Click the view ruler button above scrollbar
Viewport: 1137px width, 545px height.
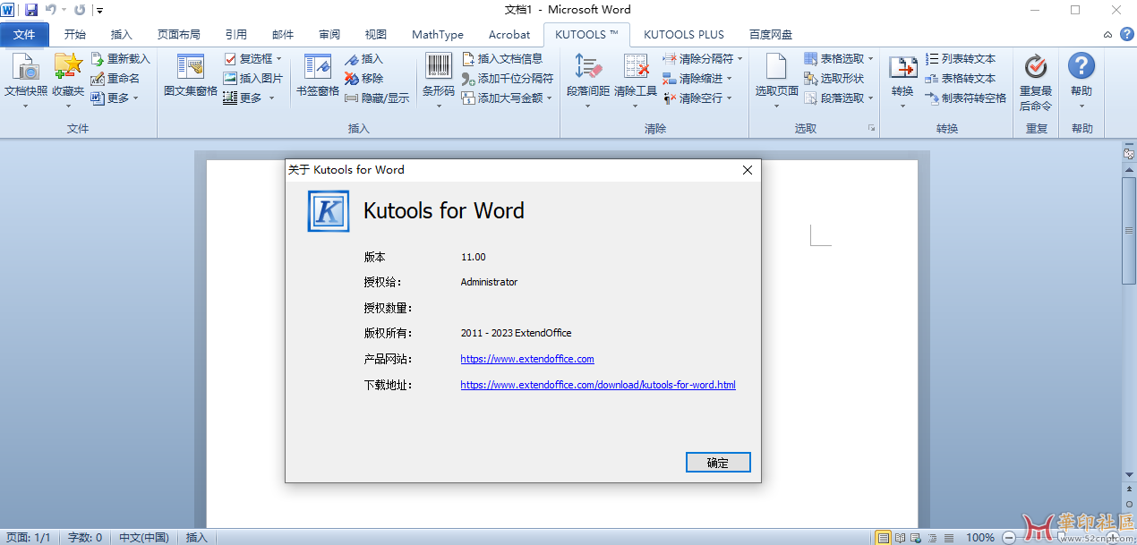[x=1129, y=154]
